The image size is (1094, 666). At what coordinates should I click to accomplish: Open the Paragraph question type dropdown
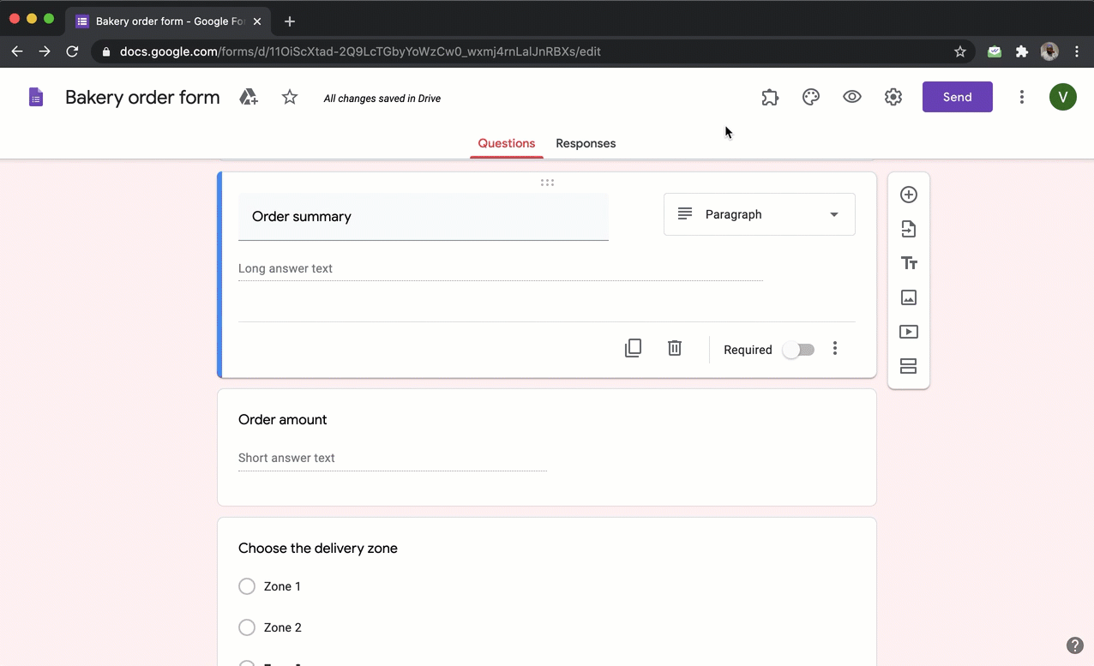tap(759, 214)
